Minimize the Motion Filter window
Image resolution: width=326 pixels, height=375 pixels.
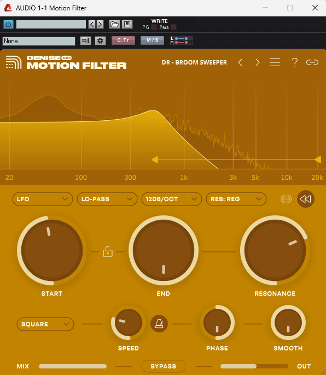[265, 8]
